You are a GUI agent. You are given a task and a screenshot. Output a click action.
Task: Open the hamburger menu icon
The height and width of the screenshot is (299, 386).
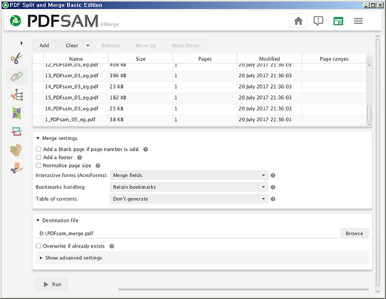[x=358, y=21]
